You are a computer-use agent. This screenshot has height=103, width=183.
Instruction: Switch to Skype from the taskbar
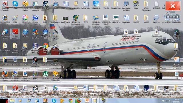pos(54,100)
